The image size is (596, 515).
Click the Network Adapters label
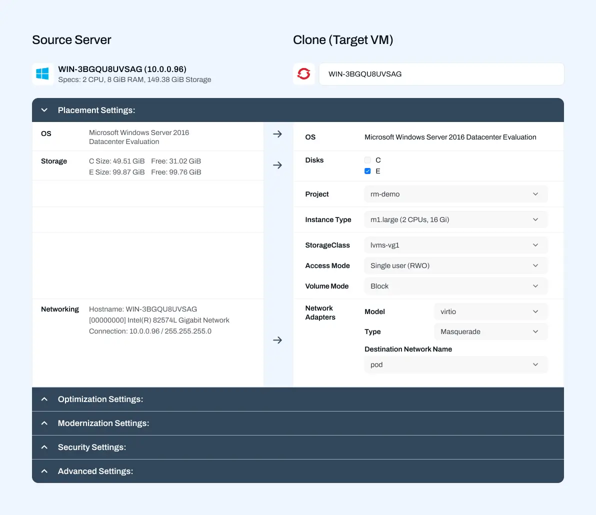(320, 313)
